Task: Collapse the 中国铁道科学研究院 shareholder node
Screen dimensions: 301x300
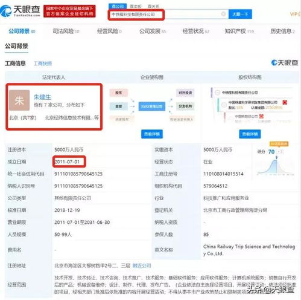Action: (x=224, y=105)
